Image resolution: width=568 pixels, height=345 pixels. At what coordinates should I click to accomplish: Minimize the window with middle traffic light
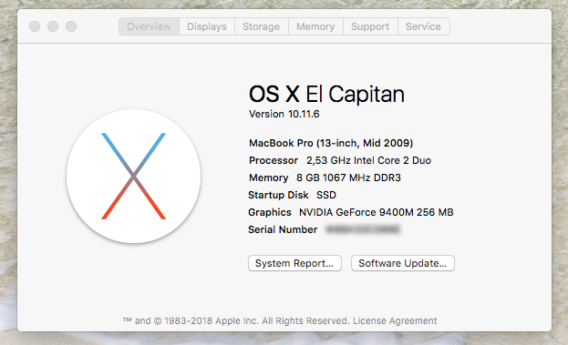click(x=53, y=26)
